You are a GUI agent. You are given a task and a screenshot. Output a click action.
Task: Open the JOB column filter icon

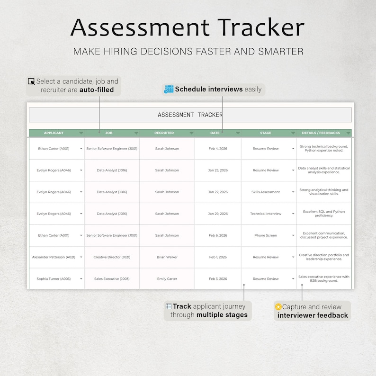136,133
